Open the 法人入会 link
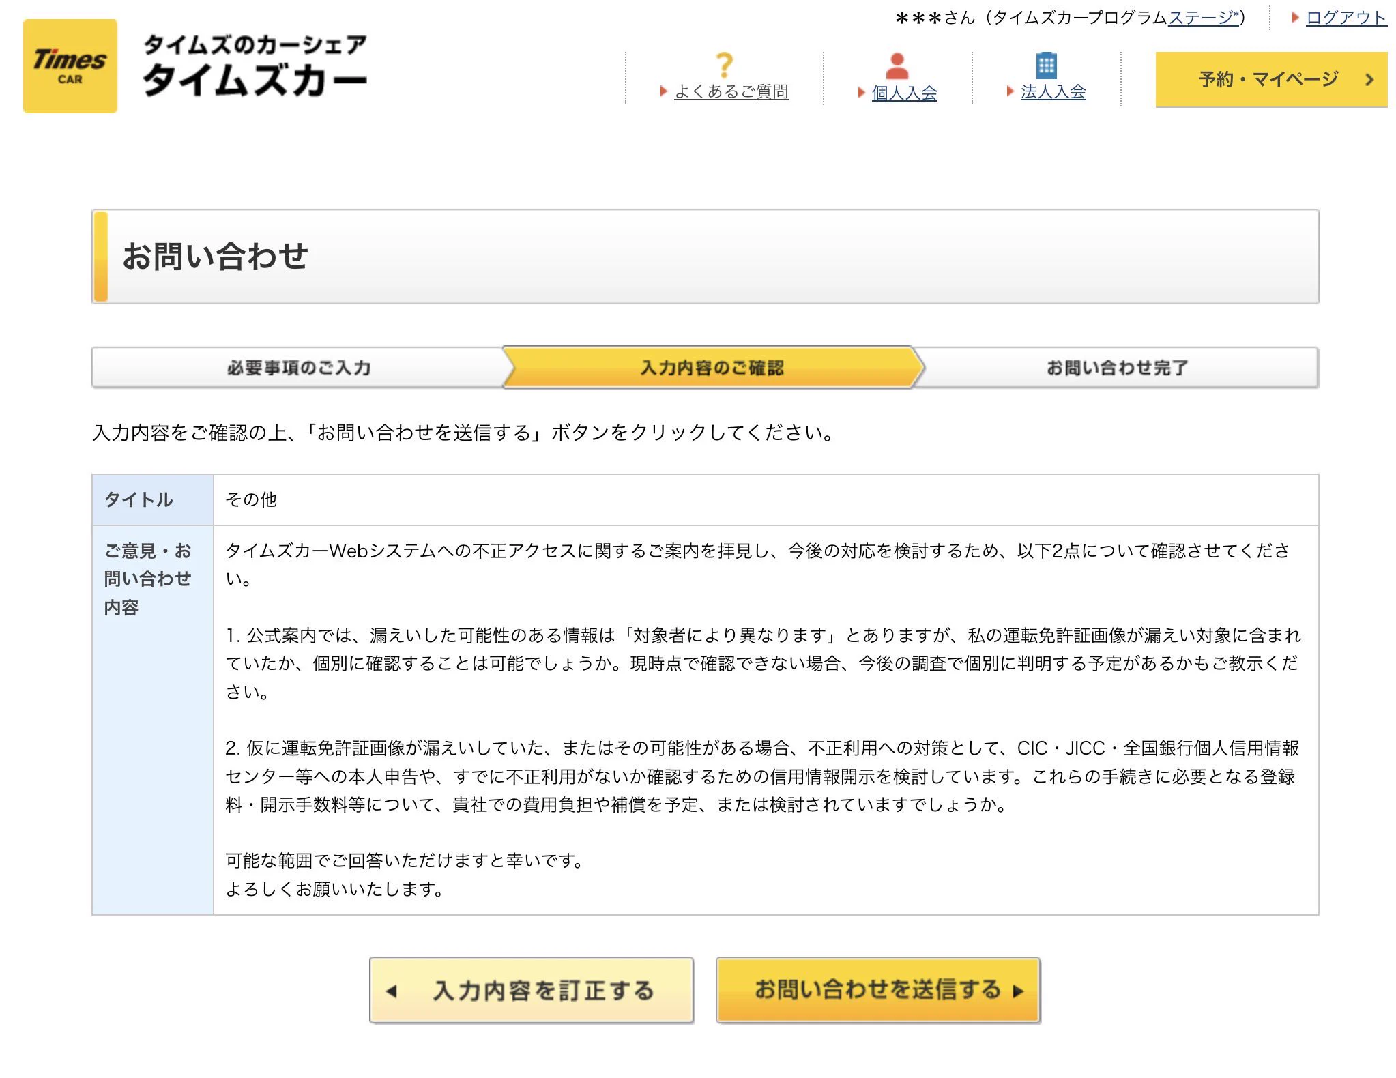The height and width of the screenshot is (1078, 1396). click(x=1053, y=91)
